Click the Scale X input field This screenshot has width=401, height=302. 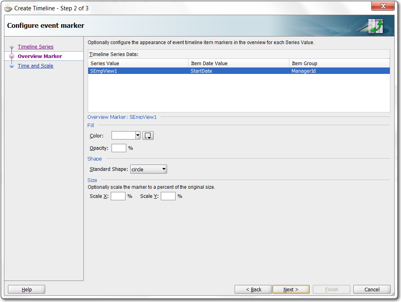click(118, 196)
